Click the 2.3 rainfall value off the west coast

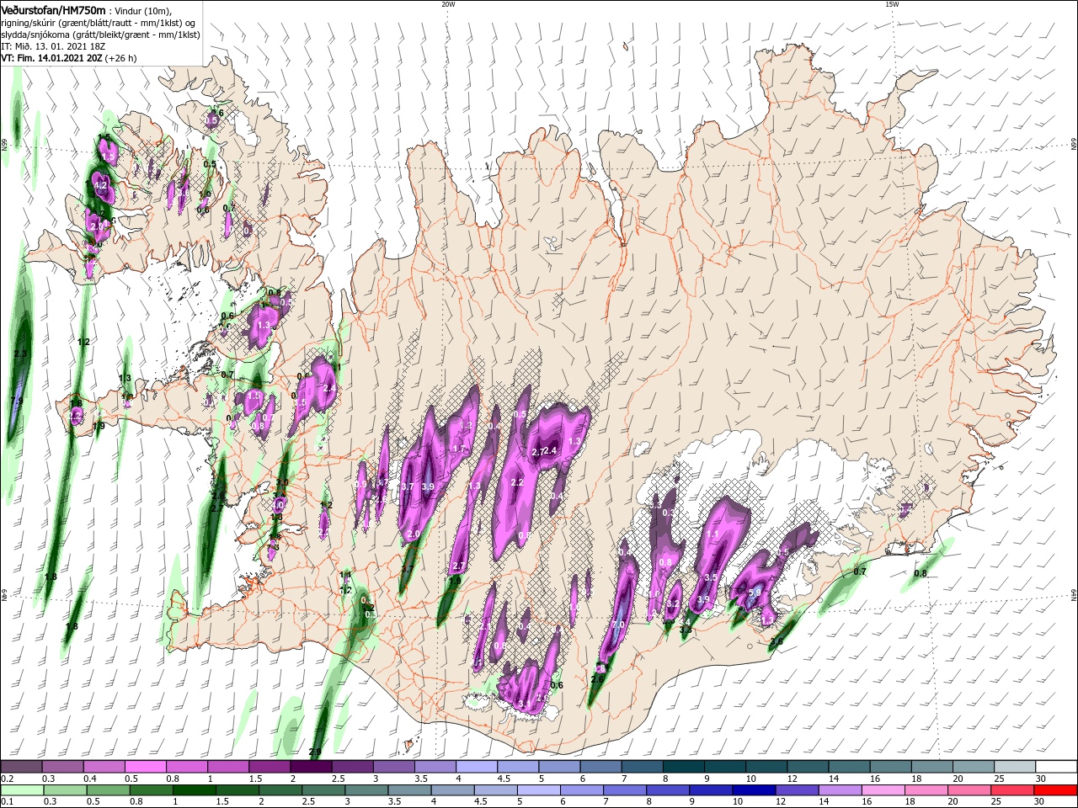(21, 353)
